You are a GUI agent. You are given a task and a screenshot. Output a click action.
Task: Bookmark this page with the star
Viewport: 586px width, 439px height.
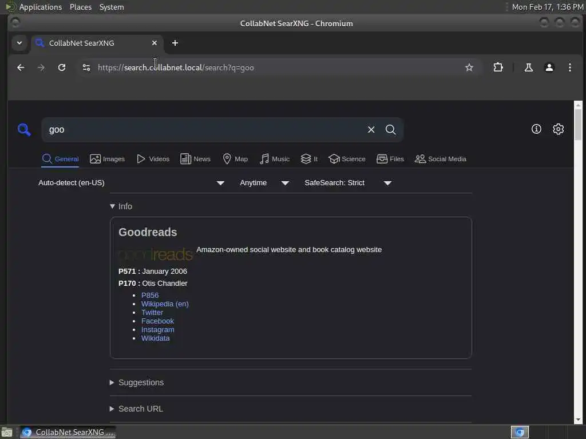tap(469, 67)
